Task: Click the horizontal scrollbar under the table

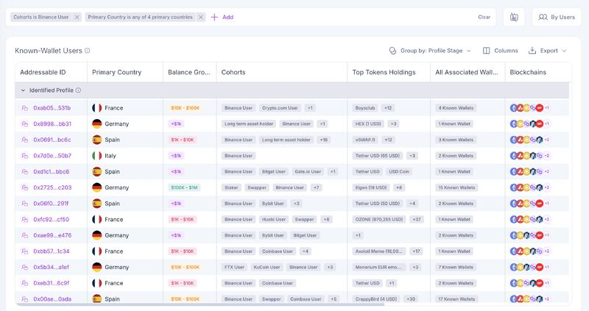Action: point(200,304)
